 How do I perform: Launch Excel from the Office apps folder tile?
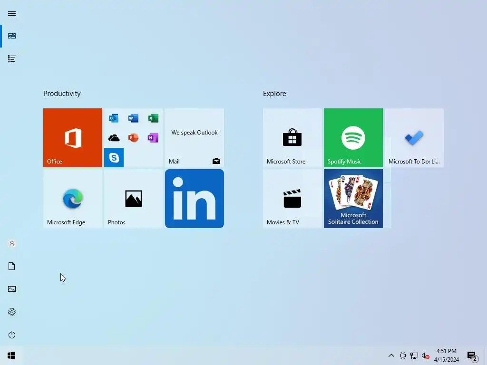tap(153, 118)
